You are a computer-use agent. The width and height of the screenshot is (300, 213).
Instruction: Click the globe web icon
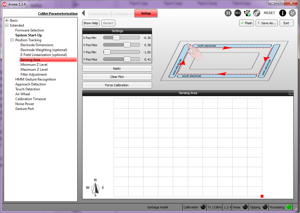(x=292, y=13)
